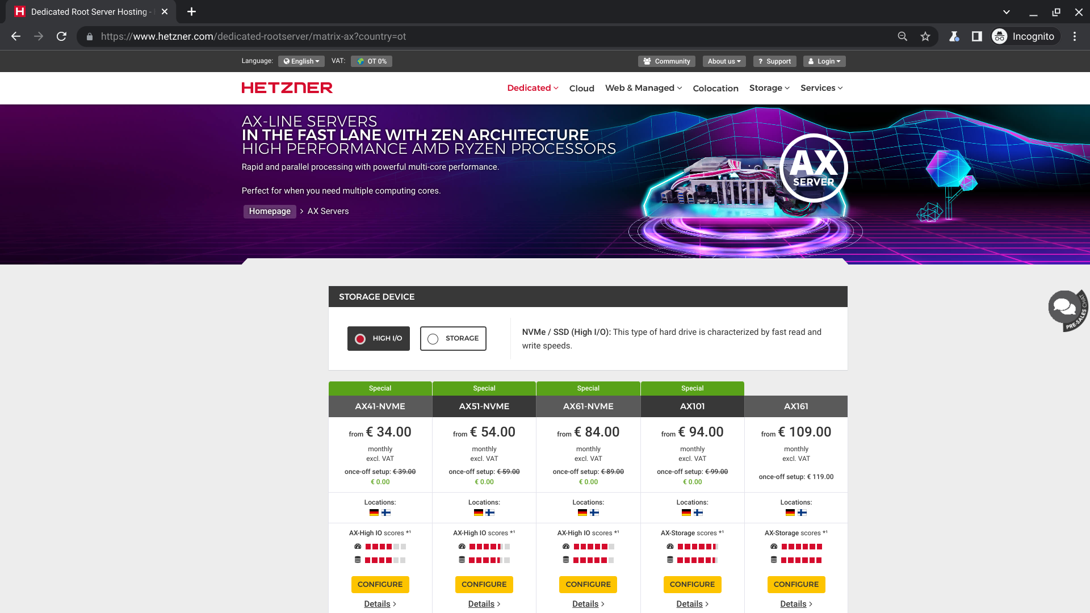This screenshot has height=613, width=1090.
Task: Click the tab search chevron in title bar
Action: (1006, 12)
